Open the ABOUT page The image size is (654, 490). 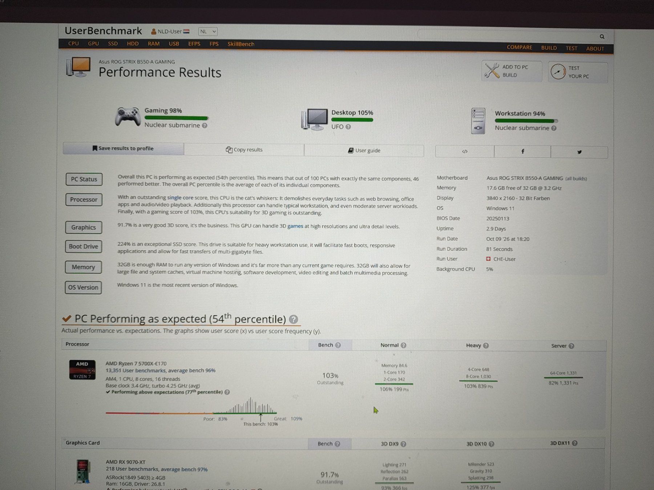point(595,49)
